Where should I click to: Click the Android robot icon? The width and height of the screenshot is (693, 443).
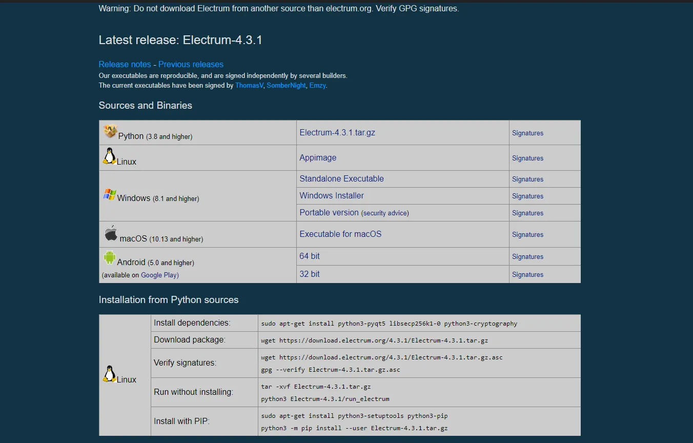[110, 257]
